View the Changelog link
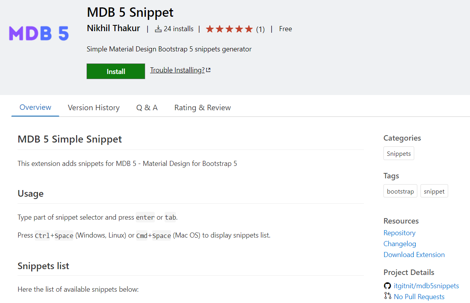This screenshot has height=303, width=470. [x=400, y=244]
